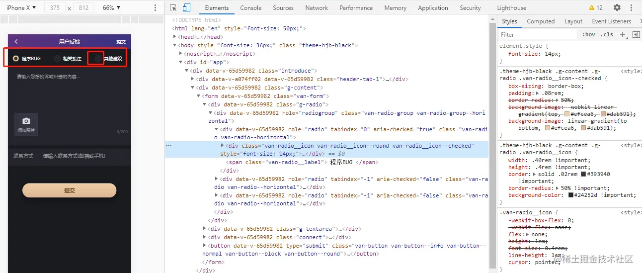Switch to the Console tab

(x=251, y=7)
